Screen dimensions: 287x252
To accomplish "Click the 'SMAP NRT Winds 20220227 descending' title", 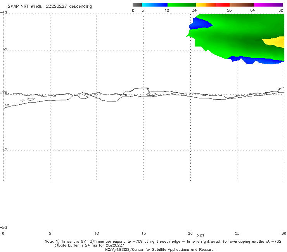I will (50, 6).
